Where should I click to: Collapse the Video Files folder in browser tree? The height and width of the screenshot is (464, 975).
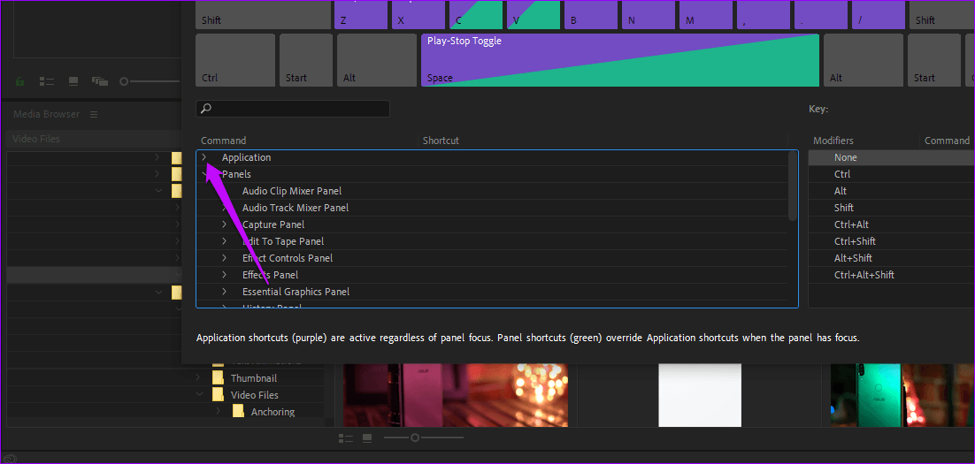198,395
